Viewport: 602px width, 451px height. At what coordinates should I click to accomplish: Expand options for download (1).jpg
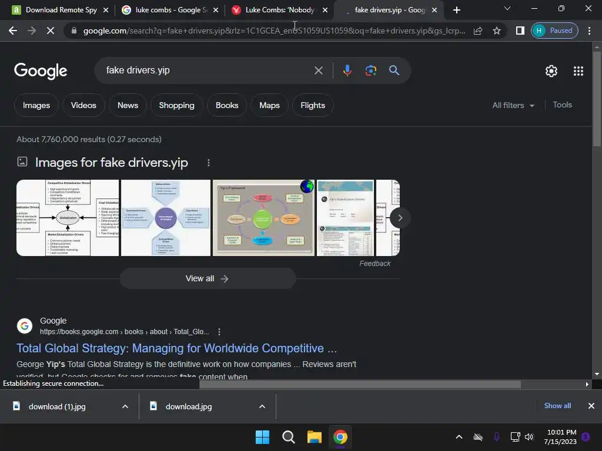coord(125,406)
